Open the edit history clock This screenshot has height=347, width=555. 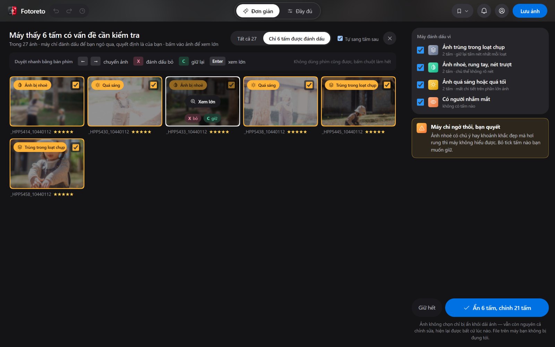(82, 11)
